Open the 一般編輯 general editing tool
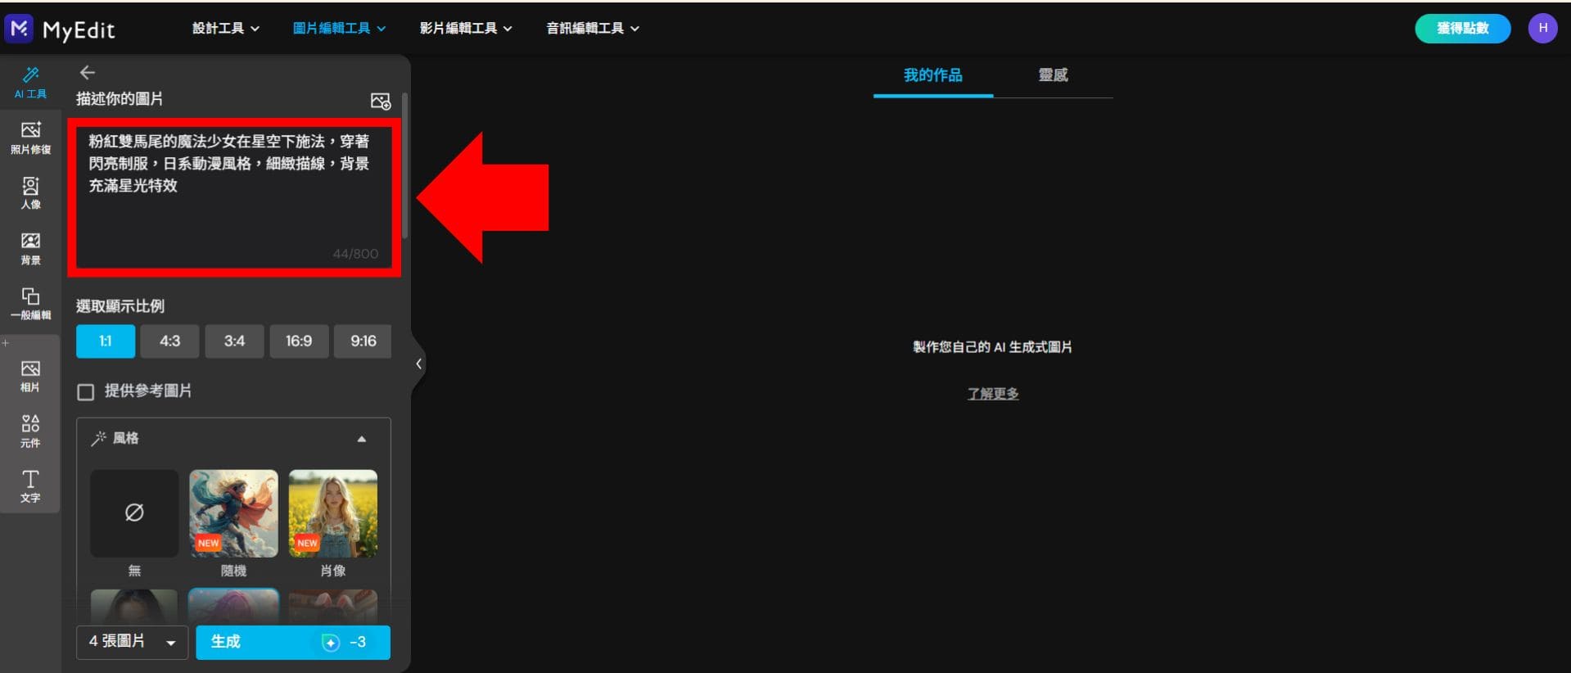Viewport: 1571px width, 673px height. coord(30,303)
